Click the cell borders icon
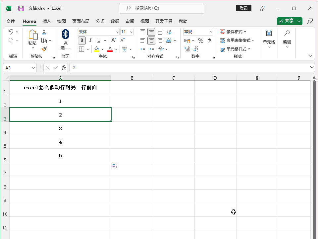318x239 pixels. (x=81, y=49)
